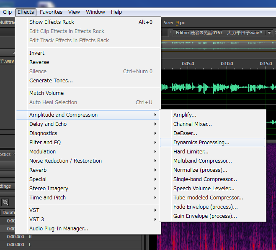
Task: Choose Fade Envelope (process)
Action: click(x=212, y=207)
